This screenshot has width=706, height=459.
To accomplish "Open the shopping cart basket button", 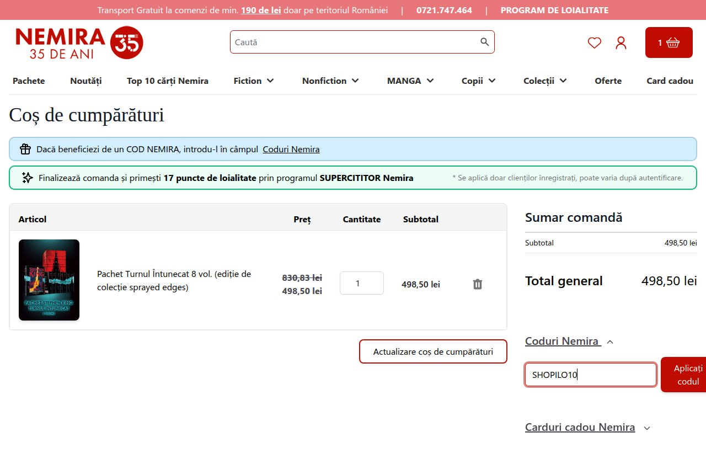I will pos(668,42).
